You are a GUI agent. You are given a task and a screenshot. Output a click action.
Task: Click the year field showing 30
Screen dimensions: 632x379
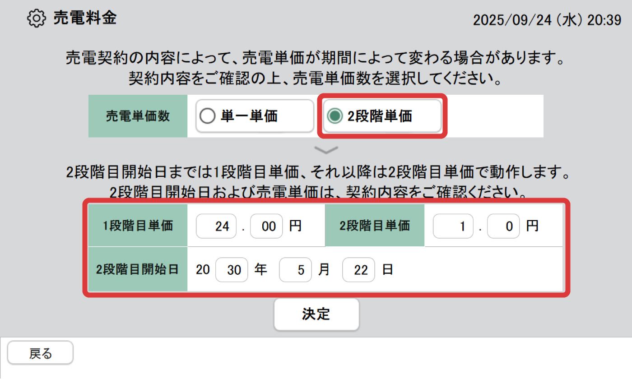coord(232,270)
